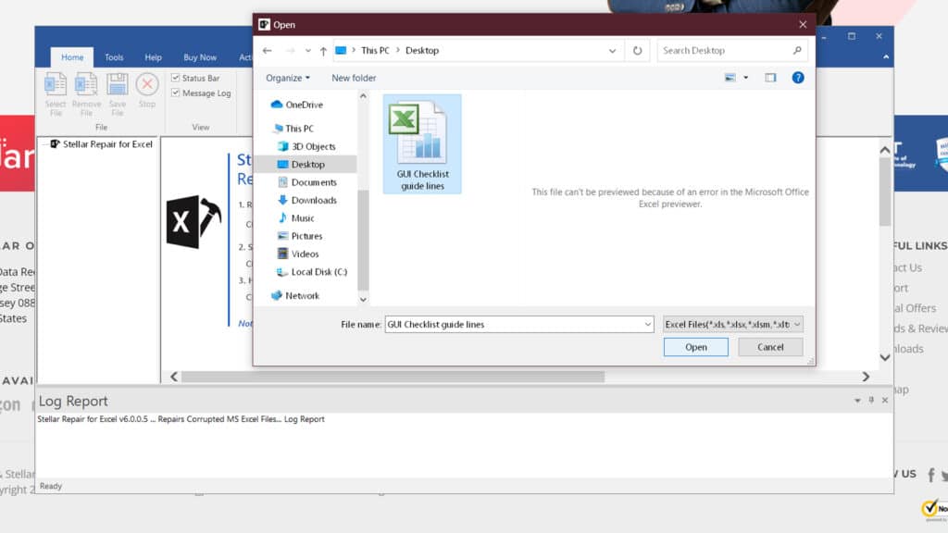The height and width of the screenshot is (533, 948).
Task: Open Log Report panel options dropdown
Action: point(857,401)
